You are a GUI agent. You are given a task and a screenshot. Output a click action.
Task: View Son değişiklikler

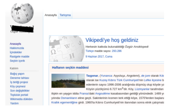click(x=20, y=91)
